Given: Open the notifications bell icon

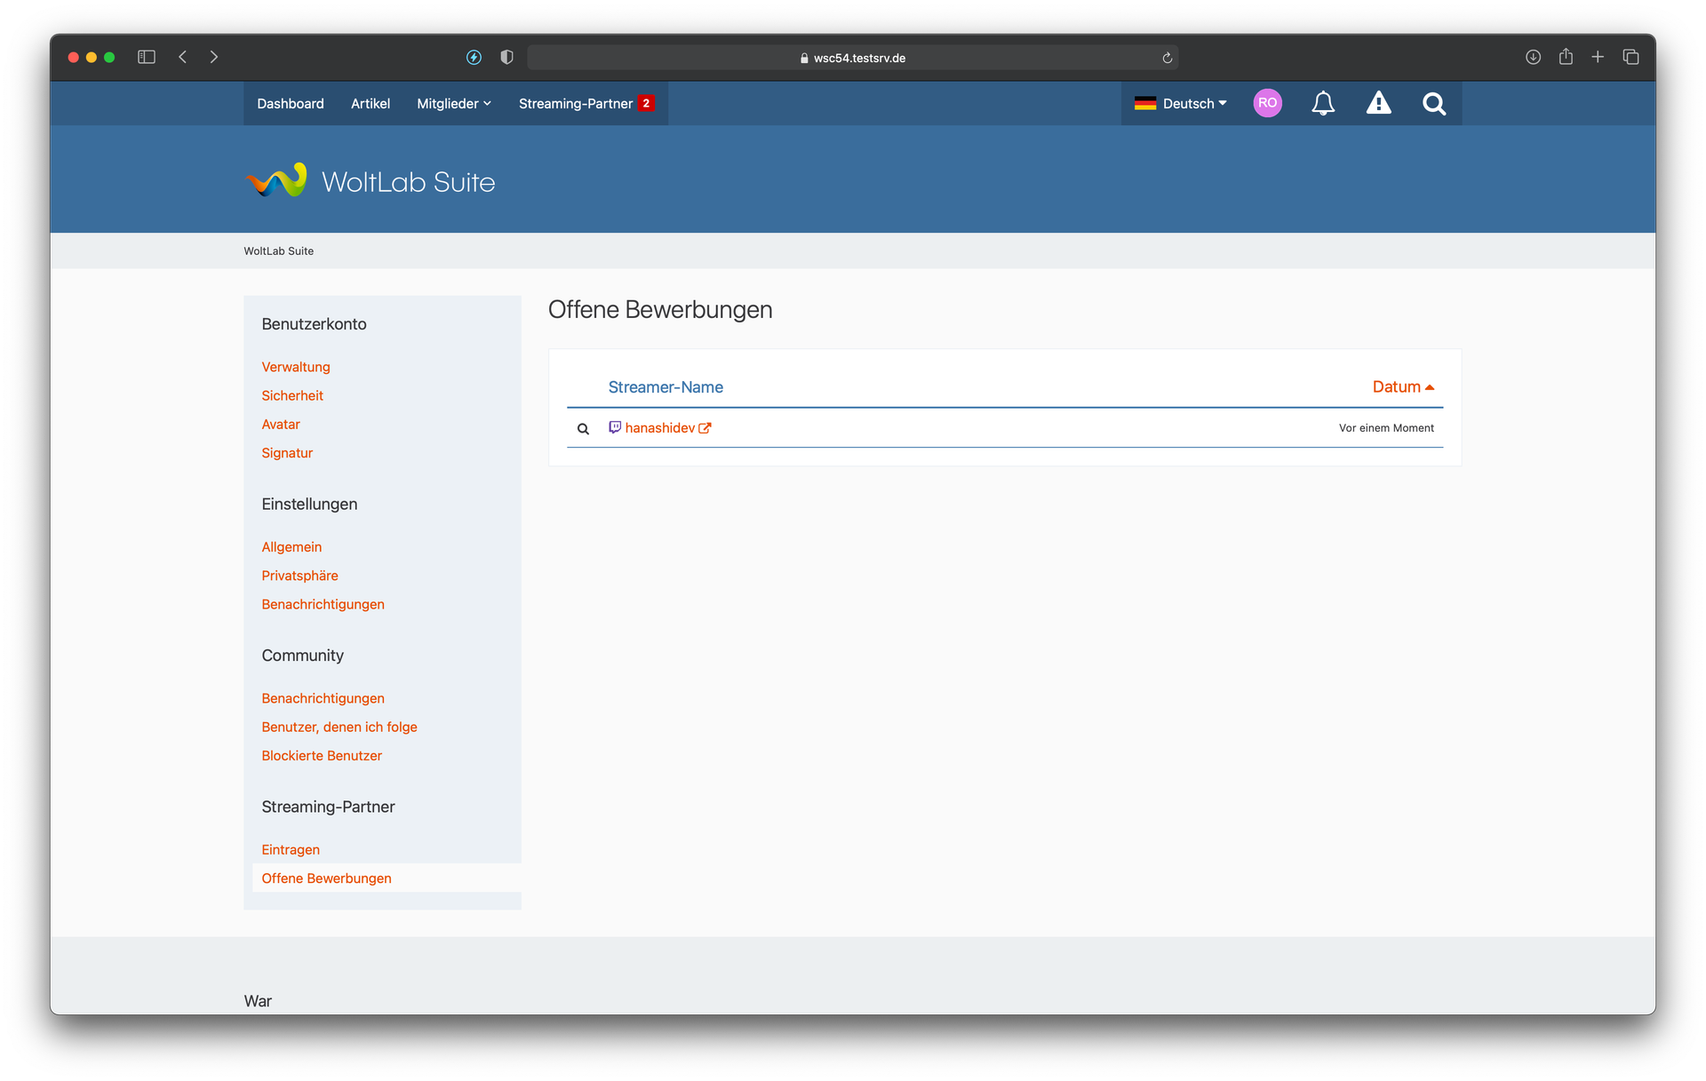Looking at the screenshot, I should coord(1323,104).
